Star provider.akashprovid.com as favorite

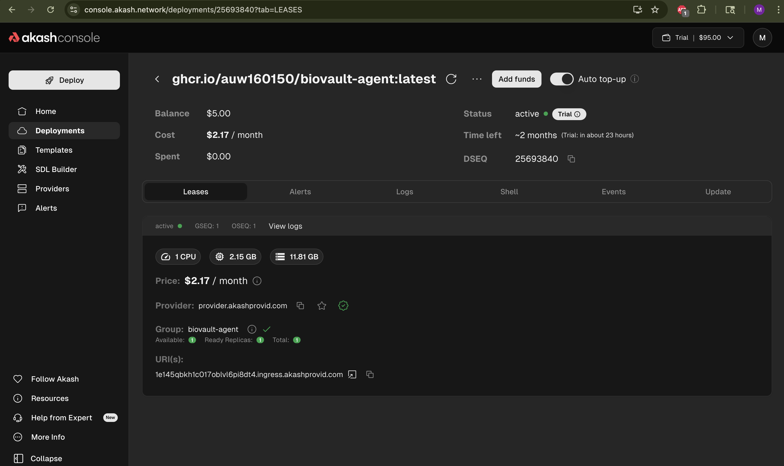tap(322, 306)
